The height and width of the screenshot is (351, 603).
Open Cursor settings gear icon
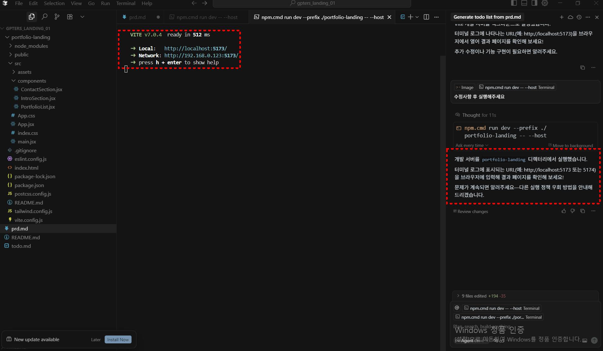pyautogui.click(x=545, y=3)
